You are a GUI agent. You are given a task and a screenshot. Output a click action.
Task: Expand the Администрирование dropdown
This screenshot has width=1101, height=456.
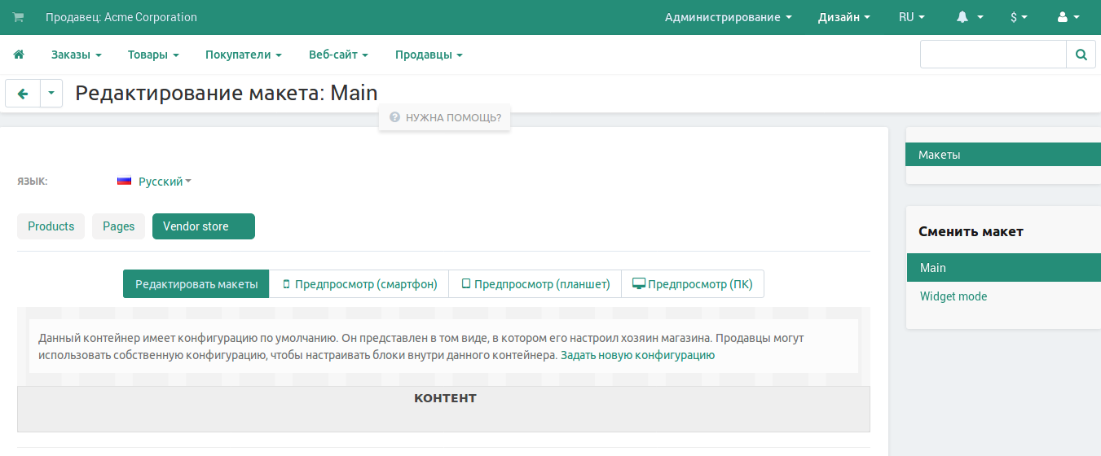coord(728,17)
